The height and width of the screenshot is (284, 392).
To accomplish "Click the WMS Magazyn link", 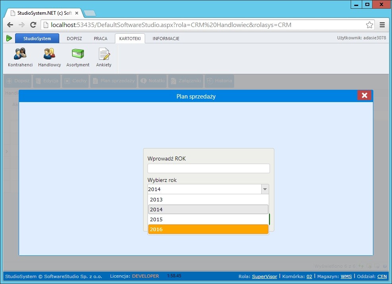I will 345,276.
